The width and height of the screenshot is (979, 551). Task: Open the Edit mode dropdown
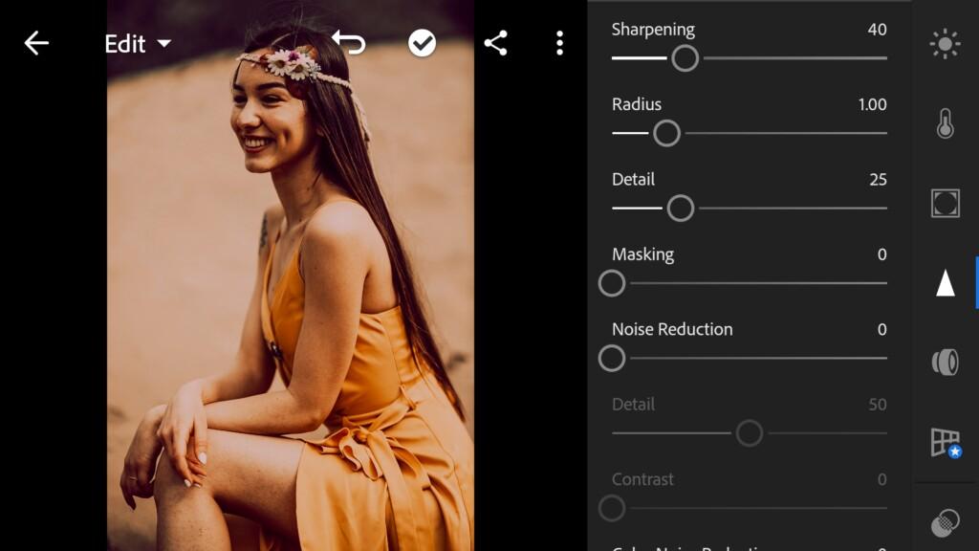pyautogui.click(x=138, y=44)
